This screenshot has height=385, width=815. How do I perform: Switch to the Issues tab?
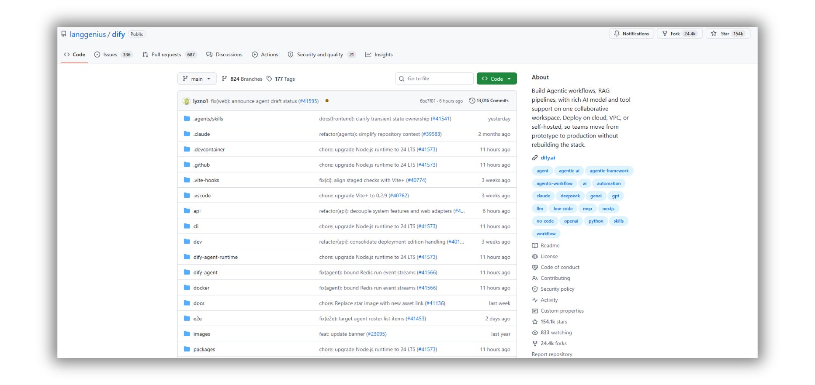point(113,55)
